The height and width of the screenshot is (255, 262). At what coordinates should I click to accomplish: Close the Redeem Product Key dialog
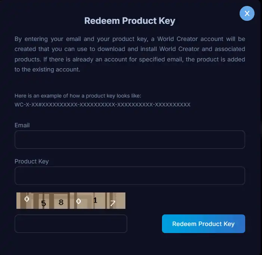tap(247, 13)
